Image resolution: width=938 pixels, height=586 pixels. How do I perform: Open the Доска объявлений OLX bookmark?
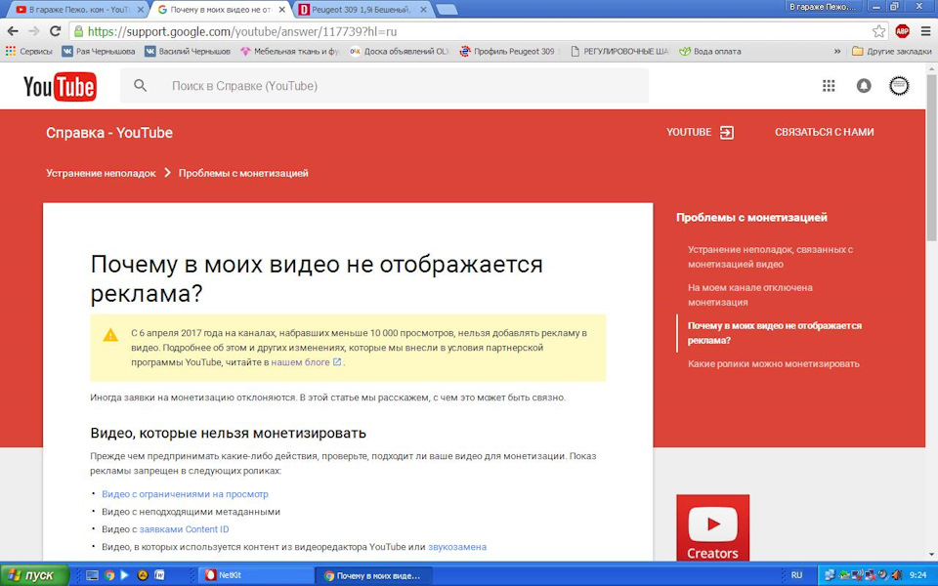(400, 52)
